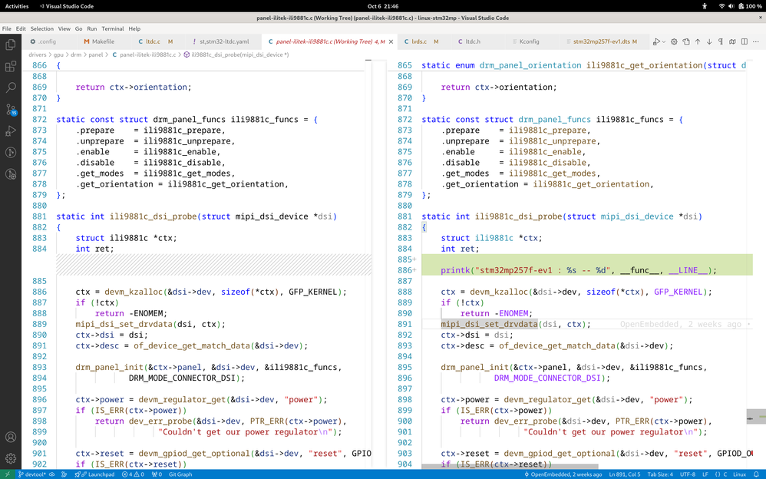This screenshot has width=766, height=479.
Task: Click the devtool branch in status bar
Action: (x=32, y=474)
